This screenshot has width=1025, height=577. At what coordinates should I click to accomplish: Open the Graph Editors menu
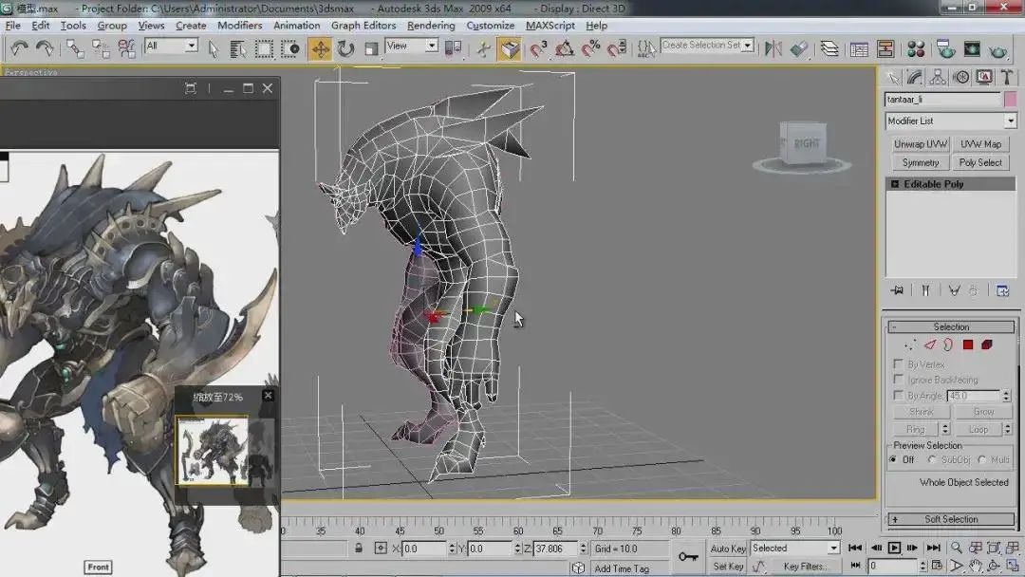pyautogui.click(x=363, y=26)
